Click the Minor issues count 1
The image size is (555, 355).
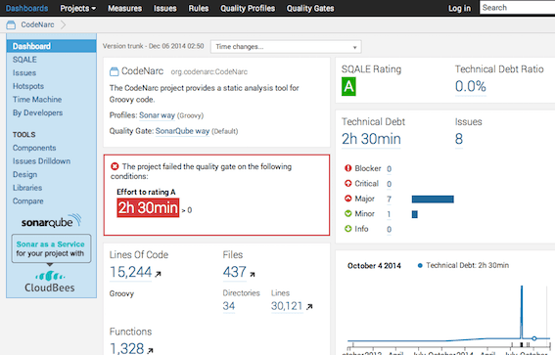coord(389,214)
